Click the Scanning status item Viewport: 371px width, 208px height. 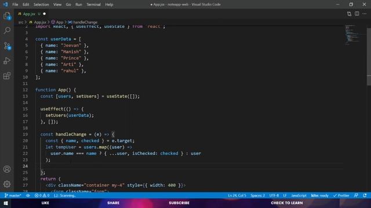[64, 195]
